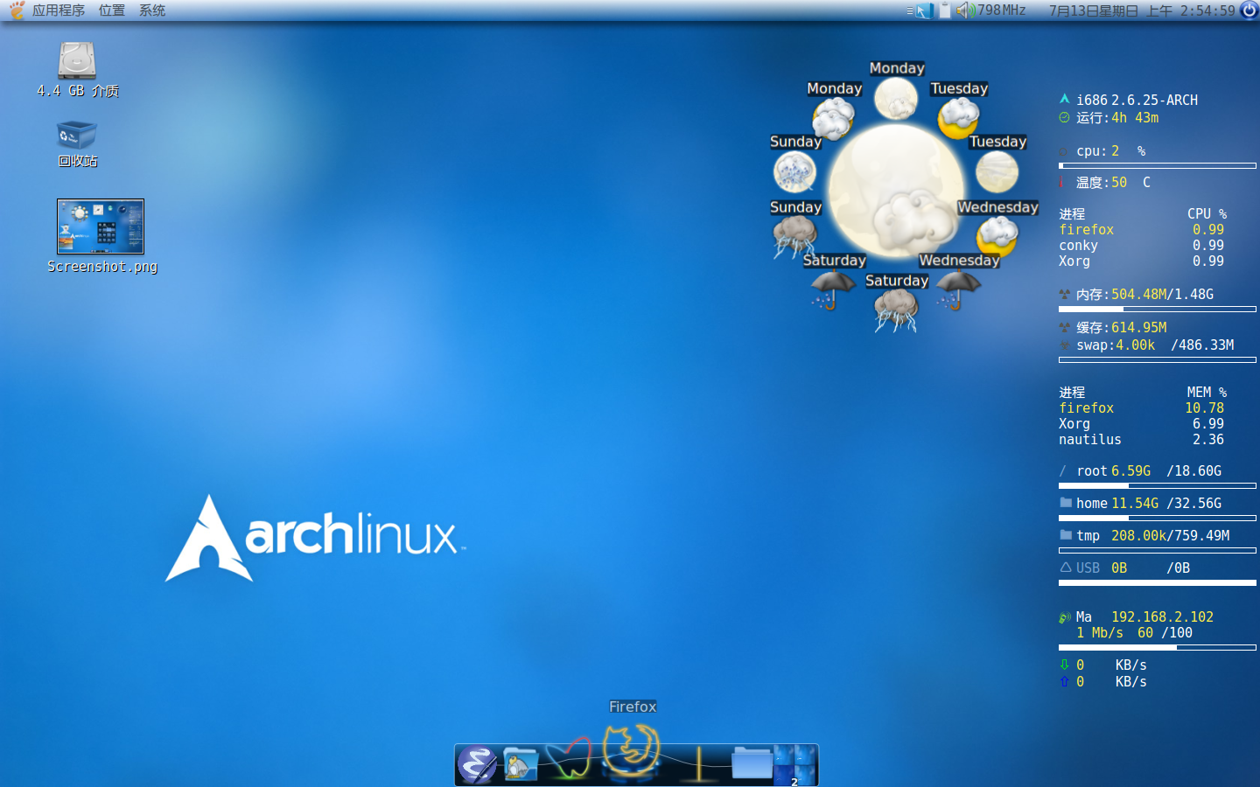Image resolution: width=1260 pixels, height=787 pixels.
Task: Click the large central moon weather icon
Action: pyautogui.click(x=896, y=191)
